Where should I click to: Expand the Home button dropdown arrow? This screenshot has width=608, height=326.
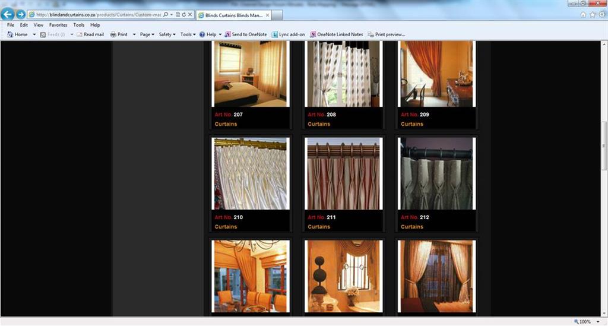coord(34,34)
